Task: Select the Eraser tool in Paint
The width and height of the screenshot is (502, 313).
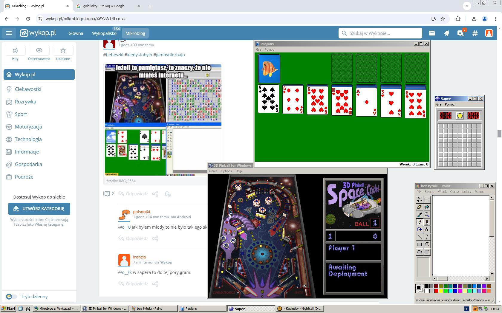Action: pos(419,207)
